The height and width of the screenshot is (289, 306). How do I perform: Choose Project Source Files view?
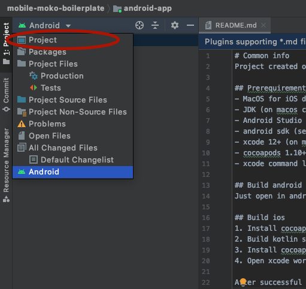[73, 100]
